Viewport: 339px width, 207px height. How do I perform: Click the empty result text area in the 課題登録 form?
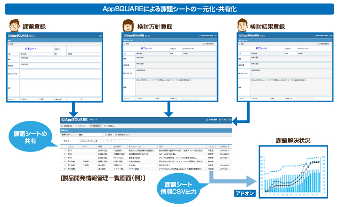tap(60, 88)
